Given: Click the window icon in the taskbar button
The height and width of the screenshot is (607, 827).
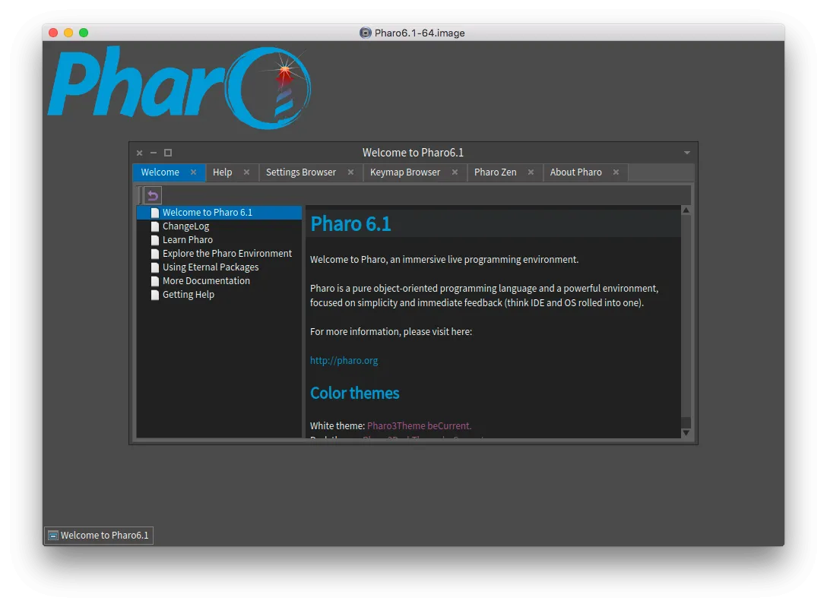Looking at the screenshot, I should click(53, 536).
